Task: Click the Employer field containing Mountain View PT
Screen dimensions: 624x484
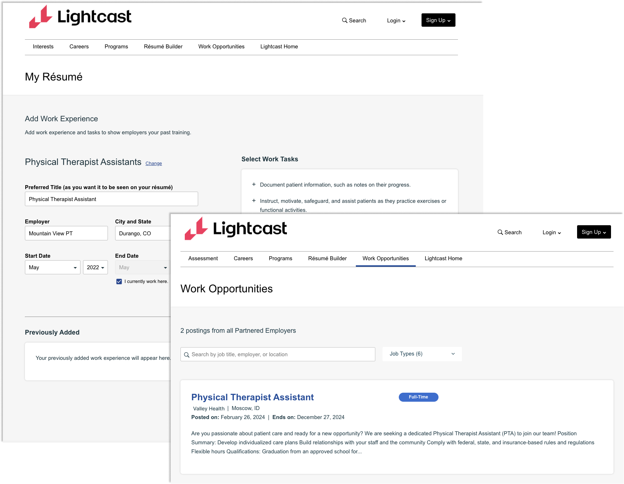Action: coord(66,234)
